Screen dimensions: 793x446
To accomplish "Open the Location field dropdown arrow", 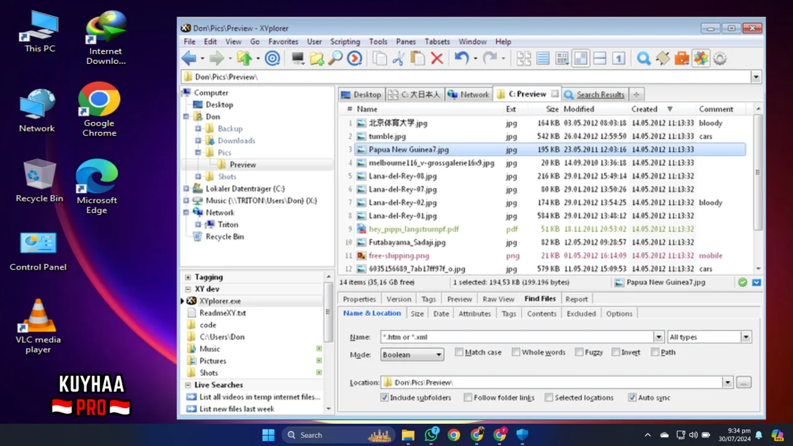I will [x=727, y=382].
